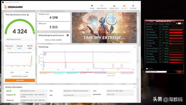Screen dimensions: 186x105
Task: Toggle CPU Temperature legend in Monitoring chart
Action: (60, 73)
